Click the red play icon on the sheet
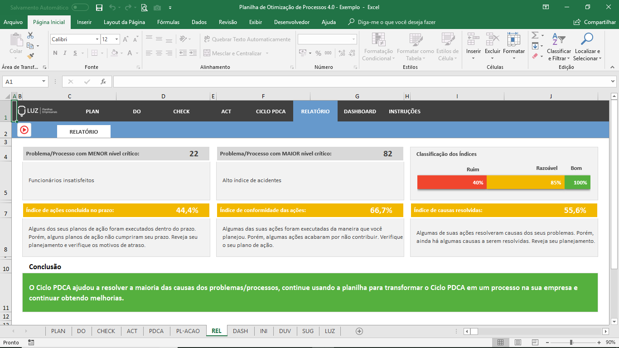619x348 pixels. (x=24, y=130)
